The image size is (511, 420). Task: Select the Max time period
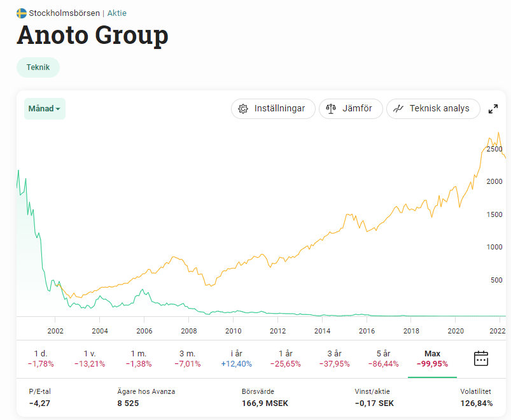(432, 358)
